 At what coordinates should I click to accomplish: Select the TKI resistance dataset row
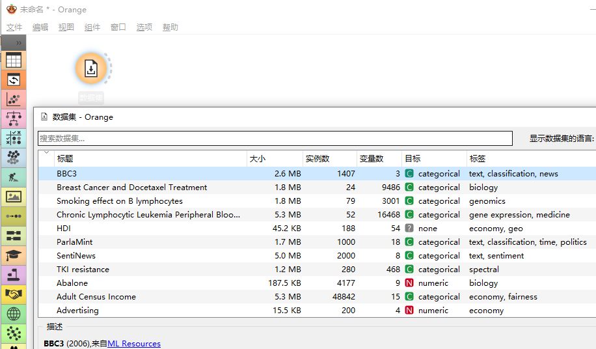(x=317, y=270)
